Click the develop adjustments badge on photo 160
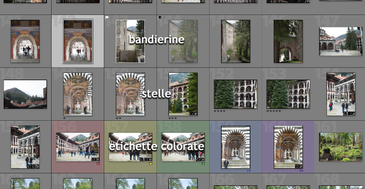This screenshot has width=365, height=189. click(300, 167)
